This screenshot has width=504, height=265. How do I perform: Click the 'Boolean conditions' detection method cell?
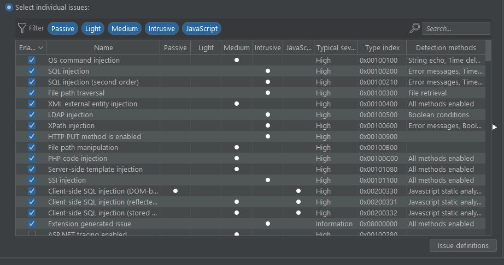click(x=438, y=115)
